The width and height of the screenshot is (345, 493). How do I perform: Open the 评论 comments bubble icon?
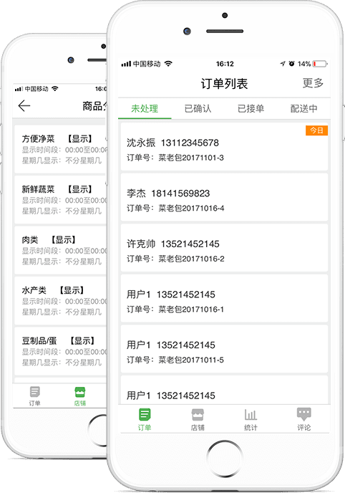click(x=304, y=414)
